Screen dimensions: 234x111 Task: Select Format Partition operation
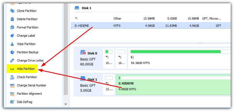pyautogui.click(x=28, y=27)
